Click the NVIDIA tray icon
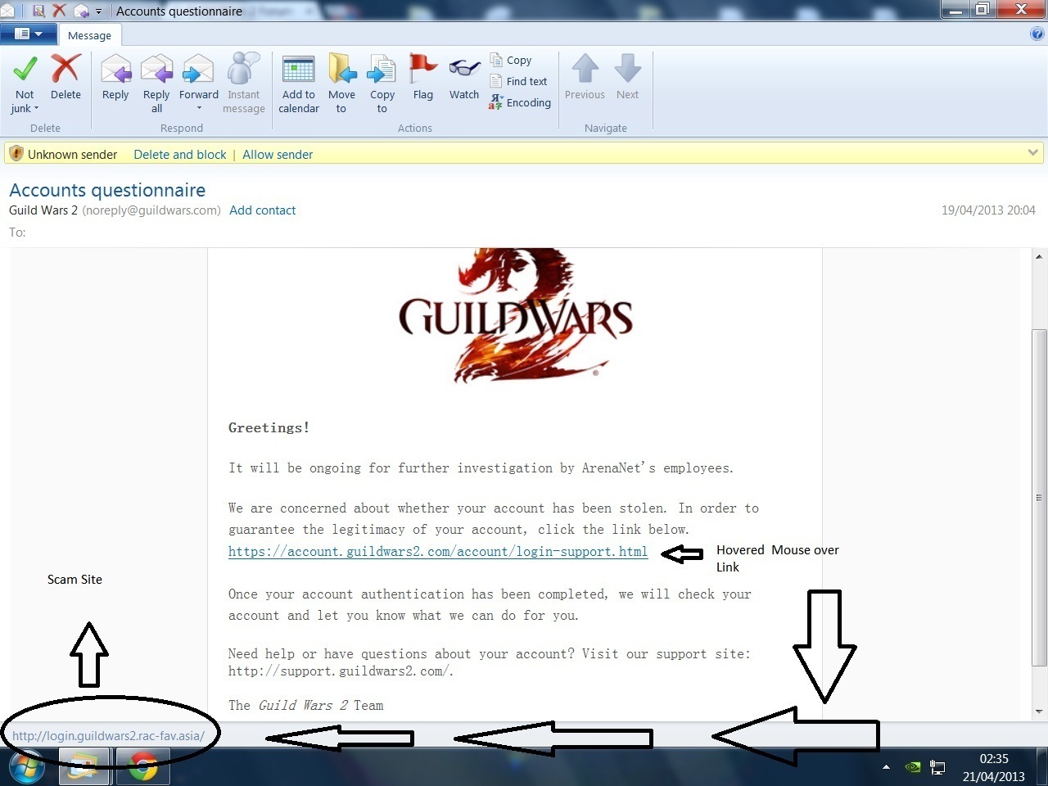The height and width of the screenshot is (786, 1048). tap(912, 768)
